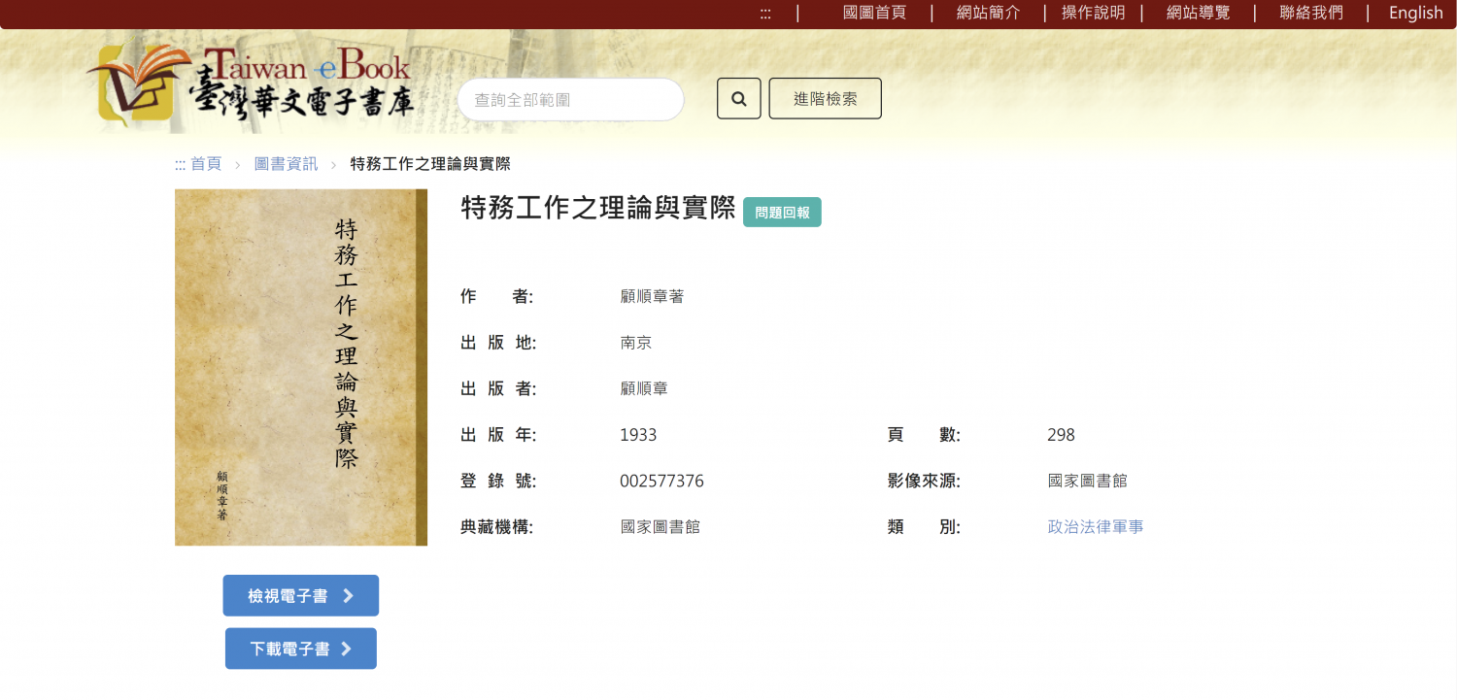Open the 政治法律軍事 category link
Image resolution: width=1457 pixels, height=700 pixels.
pos(1096,526)
